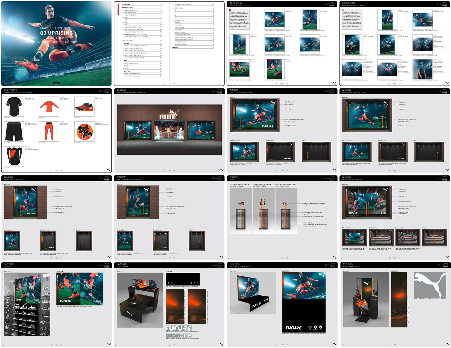This screenshot has width=451, height=348.
Task: Previous page arrow on Small Double Window - Right page
Action: click(x=164, y=258)
